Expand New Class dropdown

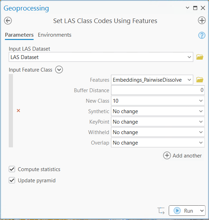201,101
